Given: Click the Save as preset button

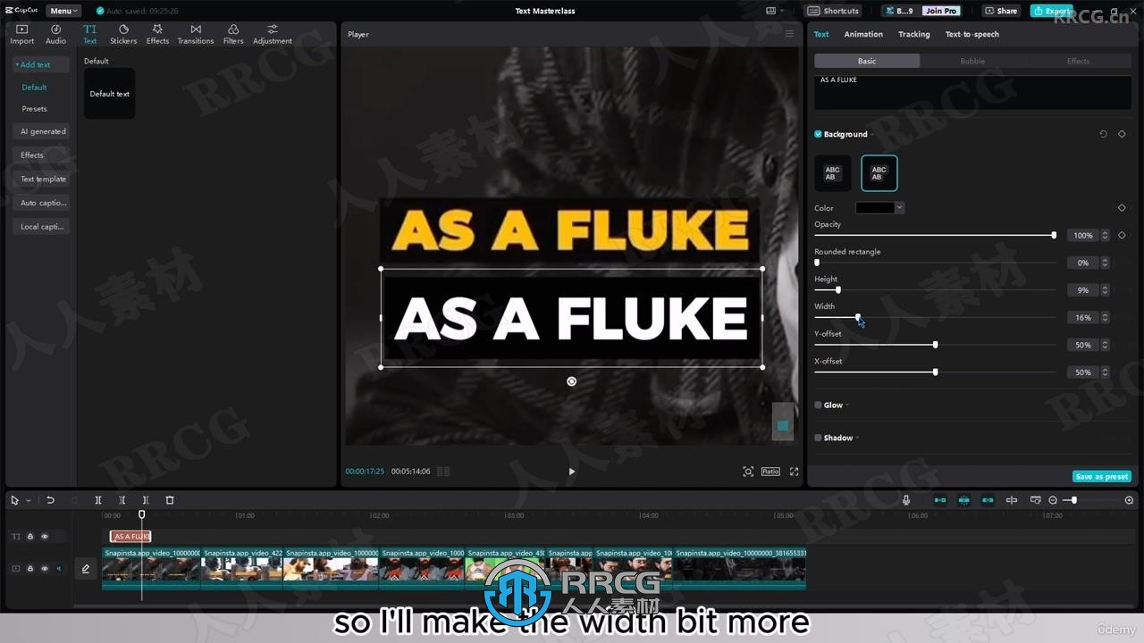Looking at the screenshot, I should 1101,477.
